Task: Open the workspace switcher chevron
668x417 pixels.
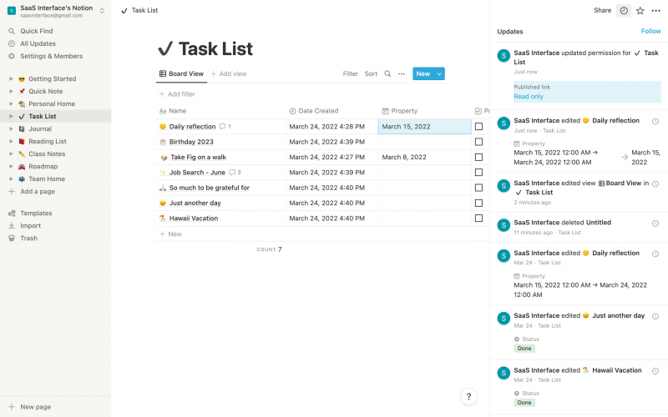Action: pyautogui.click(x=102, y=11)
